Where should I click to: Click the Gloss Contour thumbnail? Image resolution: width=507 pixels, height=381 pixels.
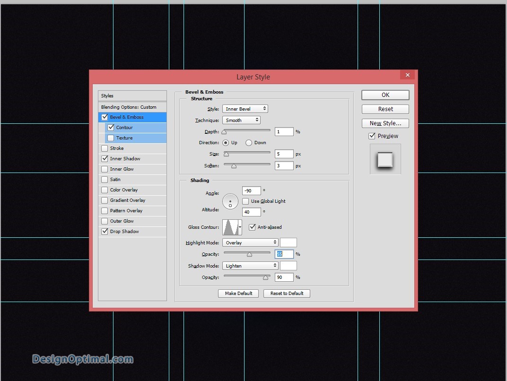click(230, 227)
